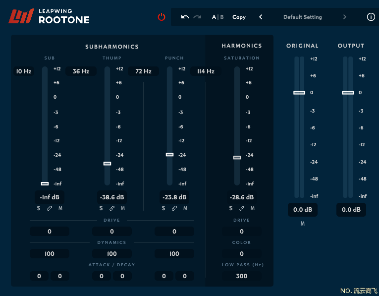Screen dimensions: 379x296
Task: Click the Thump Attack value field
Action: click(102, 276)
